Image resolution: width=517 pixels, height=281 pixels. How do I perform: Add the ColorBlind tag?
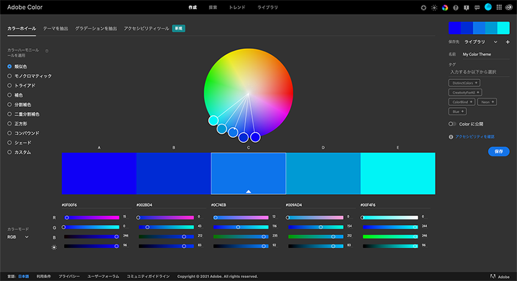click(x=462, y=102)
